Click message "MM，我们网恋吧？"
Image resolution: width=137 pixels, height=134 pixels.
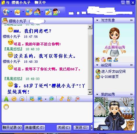[32, 31]
